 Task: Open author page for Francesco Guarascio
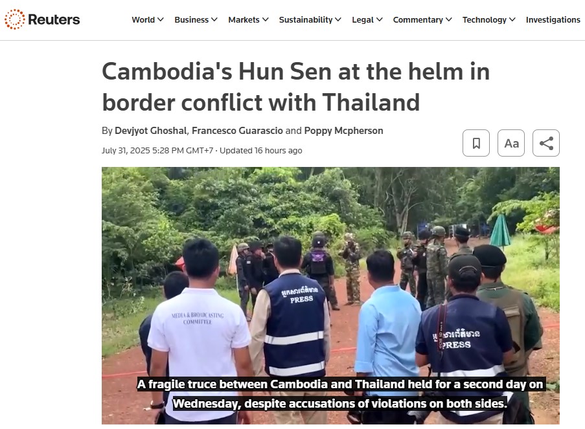(x=237, y=131)
